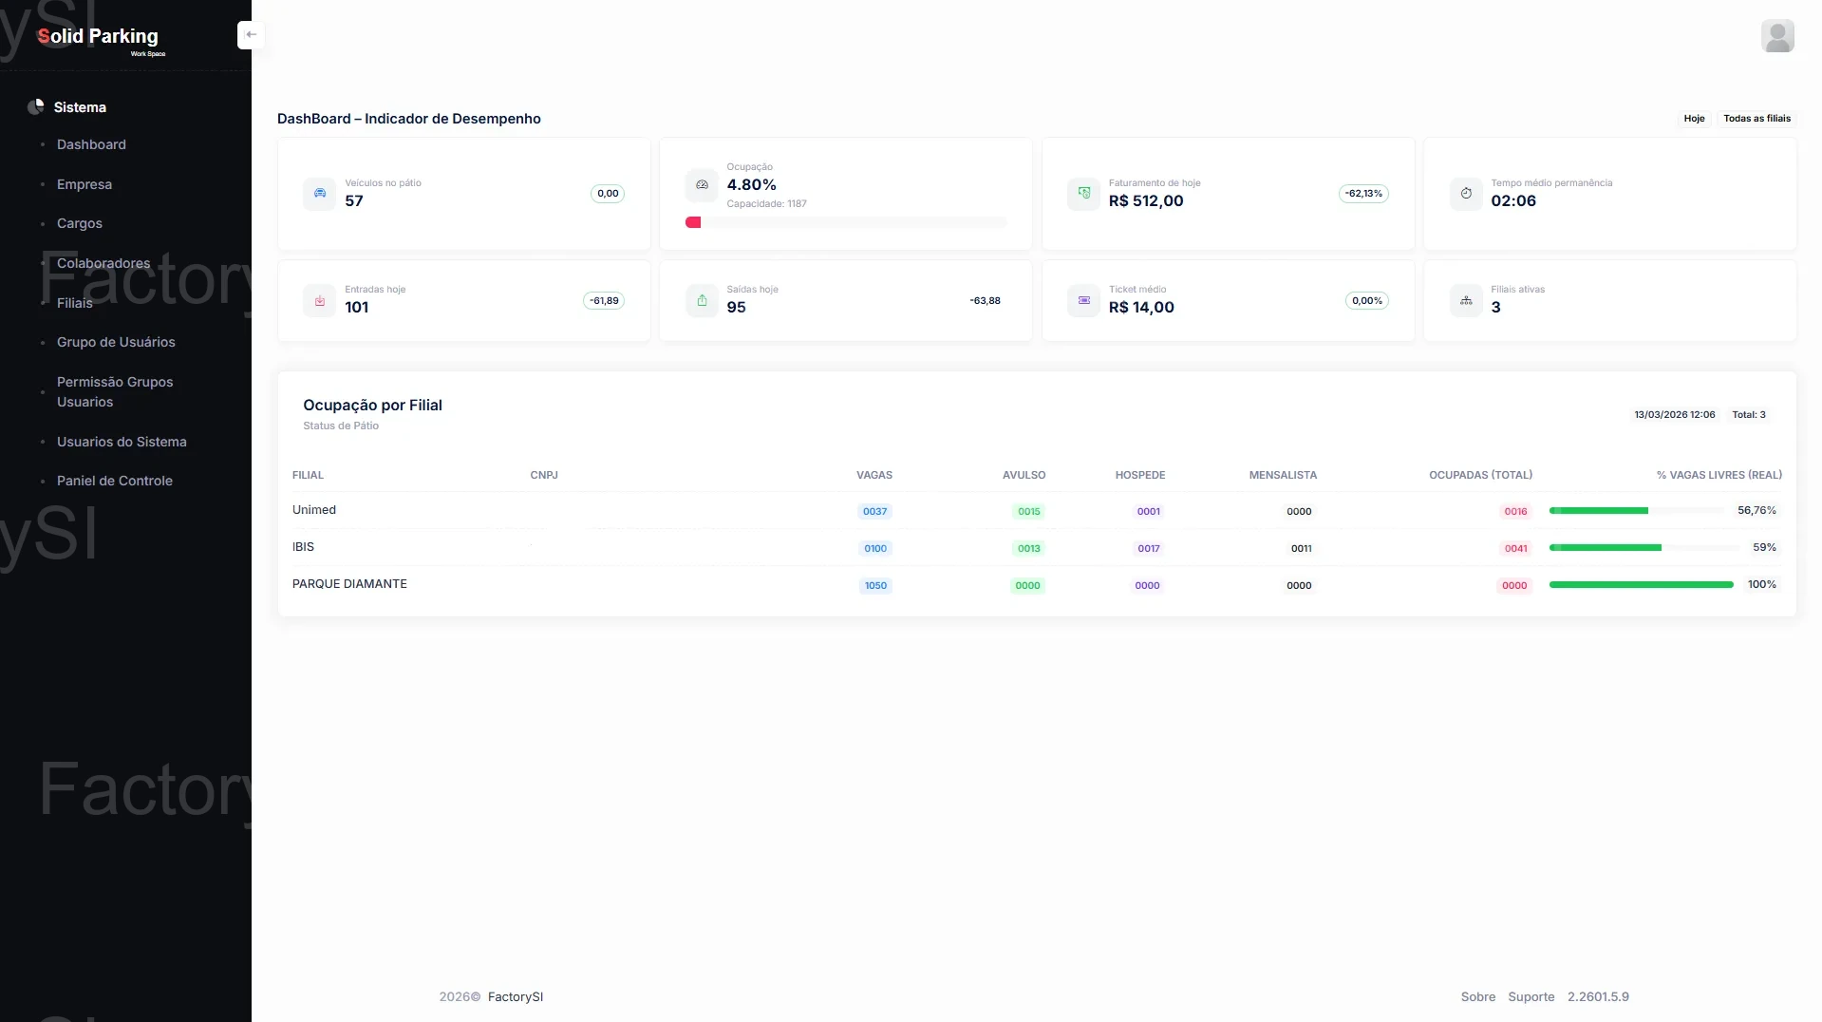Image resolution: width=1822 pixels, height=1022 pixels.
Task: Click the 56,76% free percentage for Unimed
Action: [1756, 510]
